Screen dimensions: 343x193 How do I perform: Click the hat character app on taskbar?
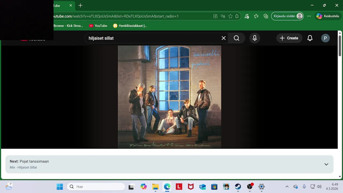coord(226,187)
